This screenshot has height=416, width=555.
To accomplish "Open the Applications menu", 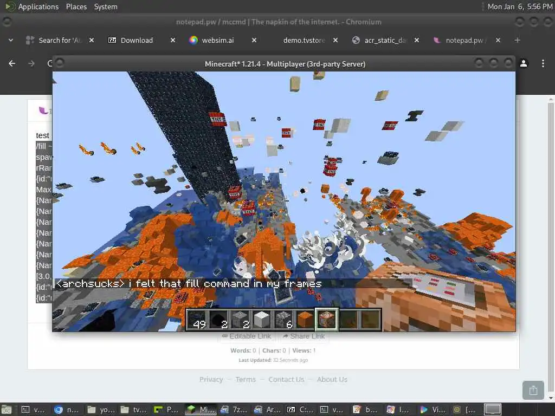I will (x=32, y=6).
